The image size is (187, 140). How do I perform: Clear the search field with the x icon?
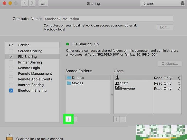tap(183, 3)
